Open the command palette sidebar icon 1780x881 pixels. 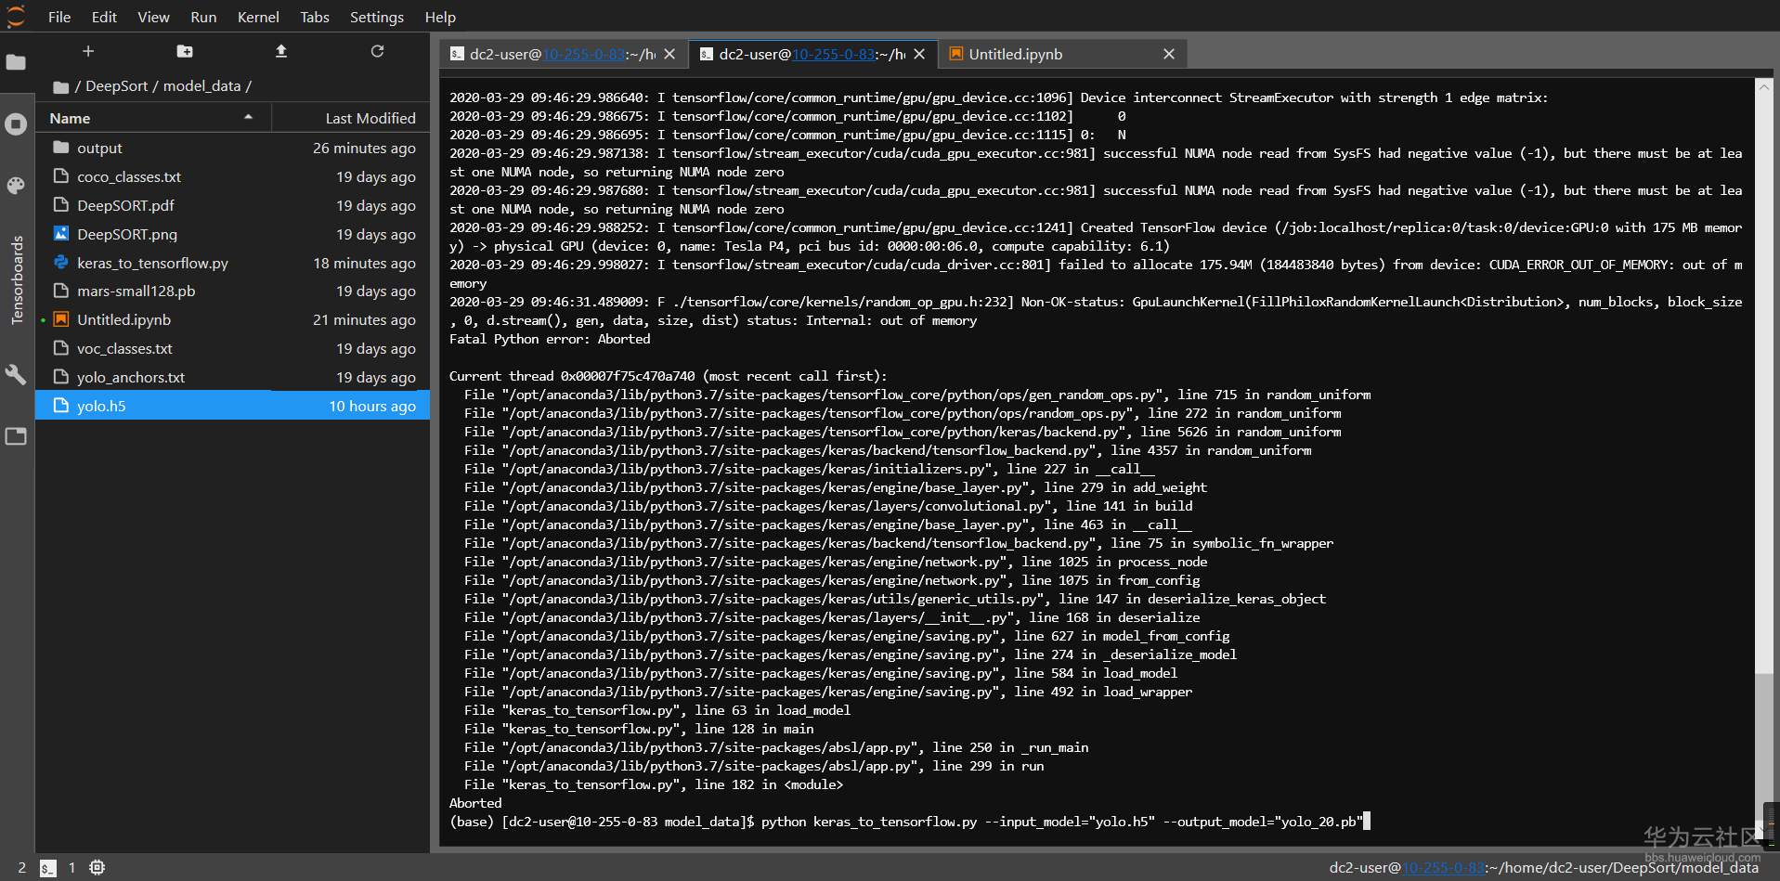(16, 186)
